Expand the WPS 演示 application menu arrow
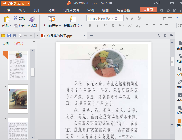Image resolution: width=182 pixels, height=140 pixels. pyautogui.click(x=28, y=3)
